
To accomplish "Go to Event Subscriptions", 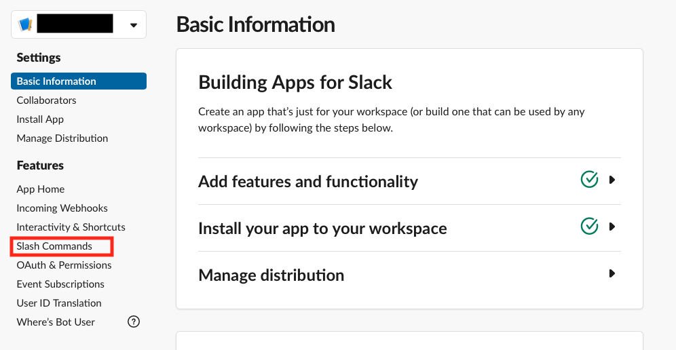I will [x=60, y=284].
